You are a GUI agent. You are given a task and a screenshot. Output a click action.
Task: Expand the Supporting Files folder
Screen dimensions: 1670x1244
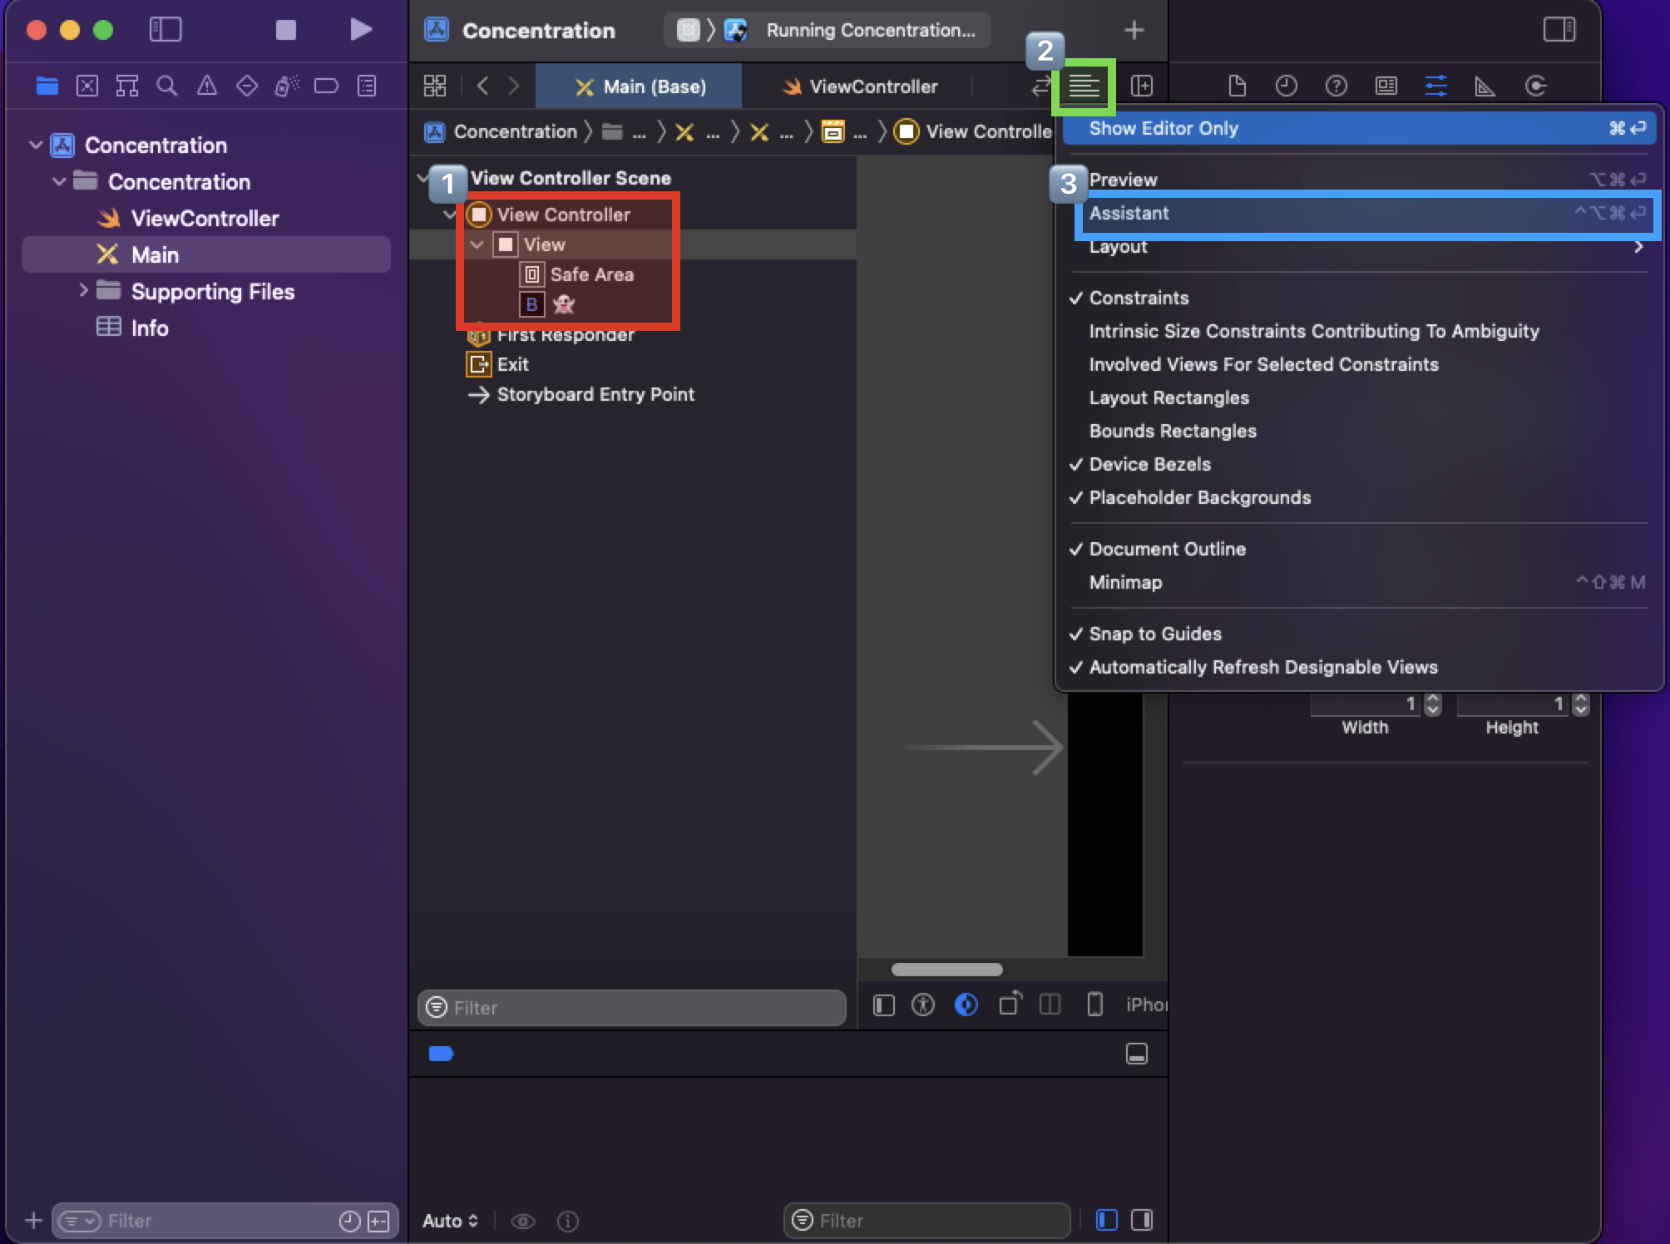(x=83, y=291)
